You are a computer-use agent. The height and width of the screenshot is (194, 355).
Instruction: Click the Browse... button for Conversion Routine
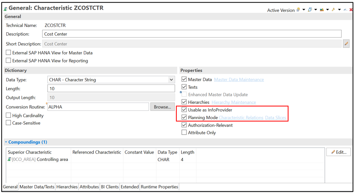[162, 107]
